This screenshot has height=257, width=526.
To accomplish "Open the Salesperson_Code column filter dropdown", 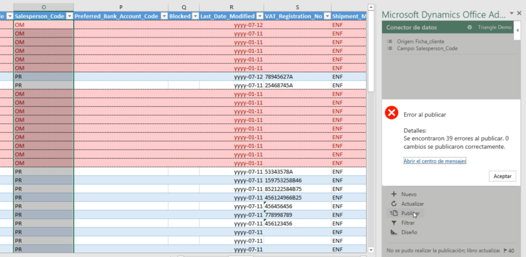I will point(69,16).
